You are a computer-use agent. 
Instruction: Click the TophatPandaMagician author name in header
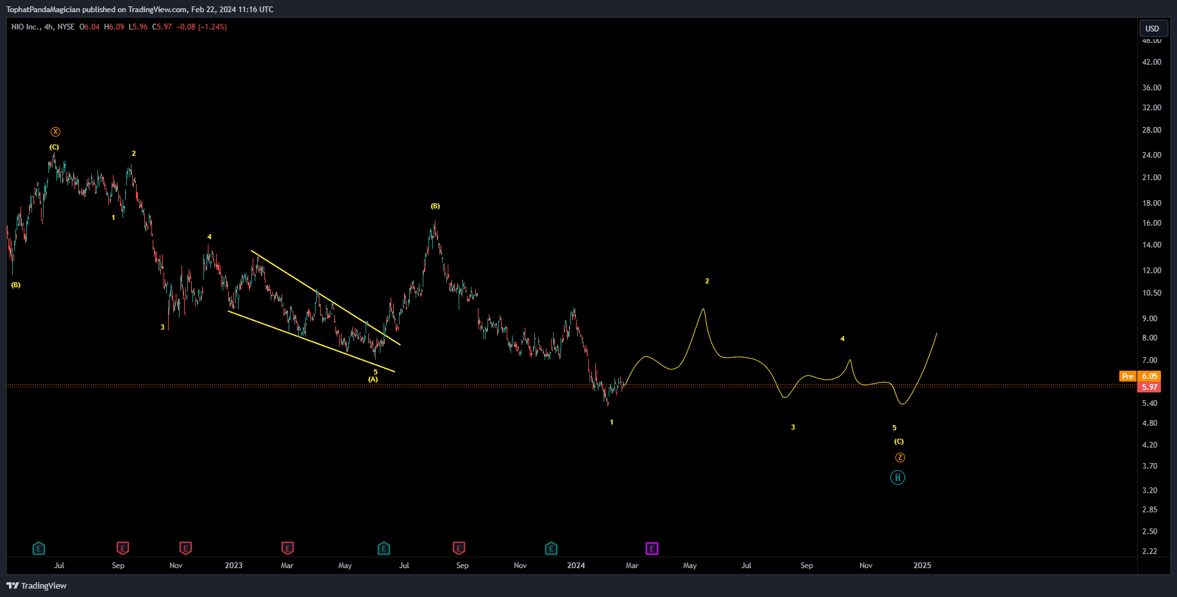tap(43, 10)
